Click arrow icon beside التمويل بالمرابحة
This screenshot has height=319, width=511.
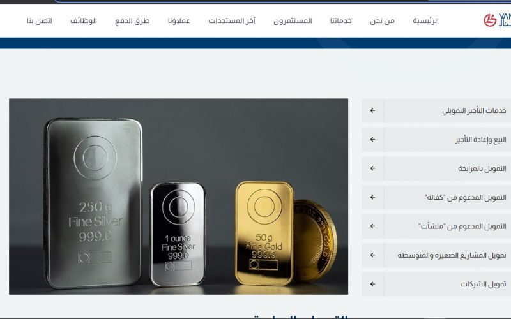372,168
